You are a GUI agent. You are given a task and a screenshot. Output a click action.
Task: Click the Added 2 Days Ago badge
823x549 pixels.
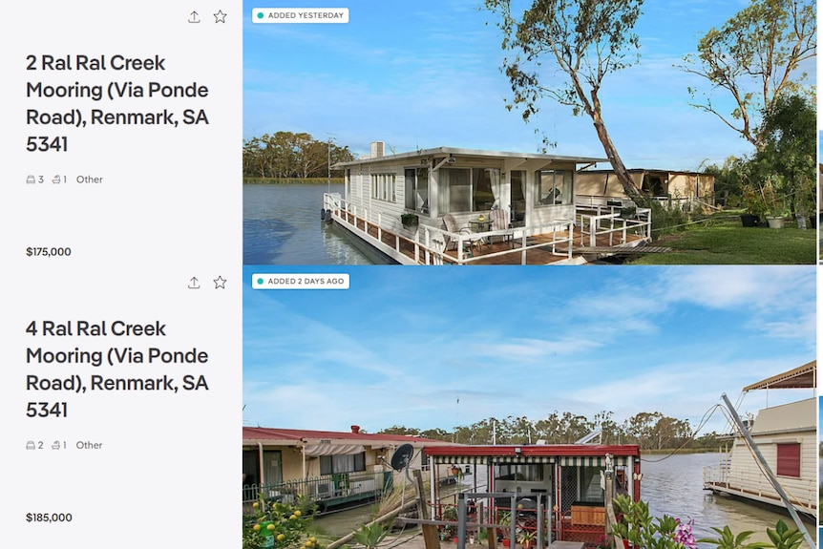point(300,282)
